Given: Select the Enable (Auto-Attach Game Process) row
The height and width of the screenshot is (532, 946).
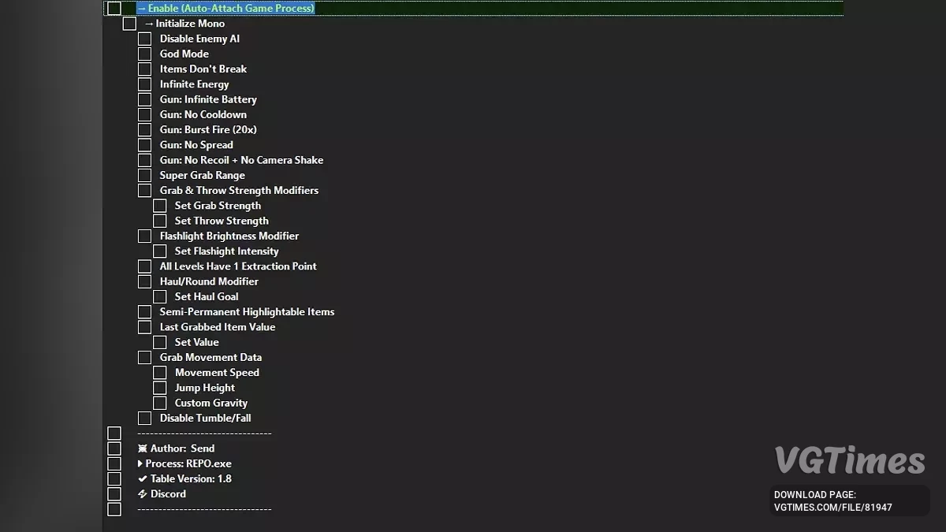Looking at the screenshot, I should click(x=227, y=8).
